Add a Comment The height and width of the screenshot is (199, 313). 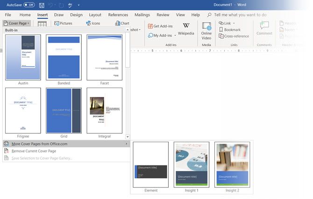pyautogui.click(x=264, y=28)
